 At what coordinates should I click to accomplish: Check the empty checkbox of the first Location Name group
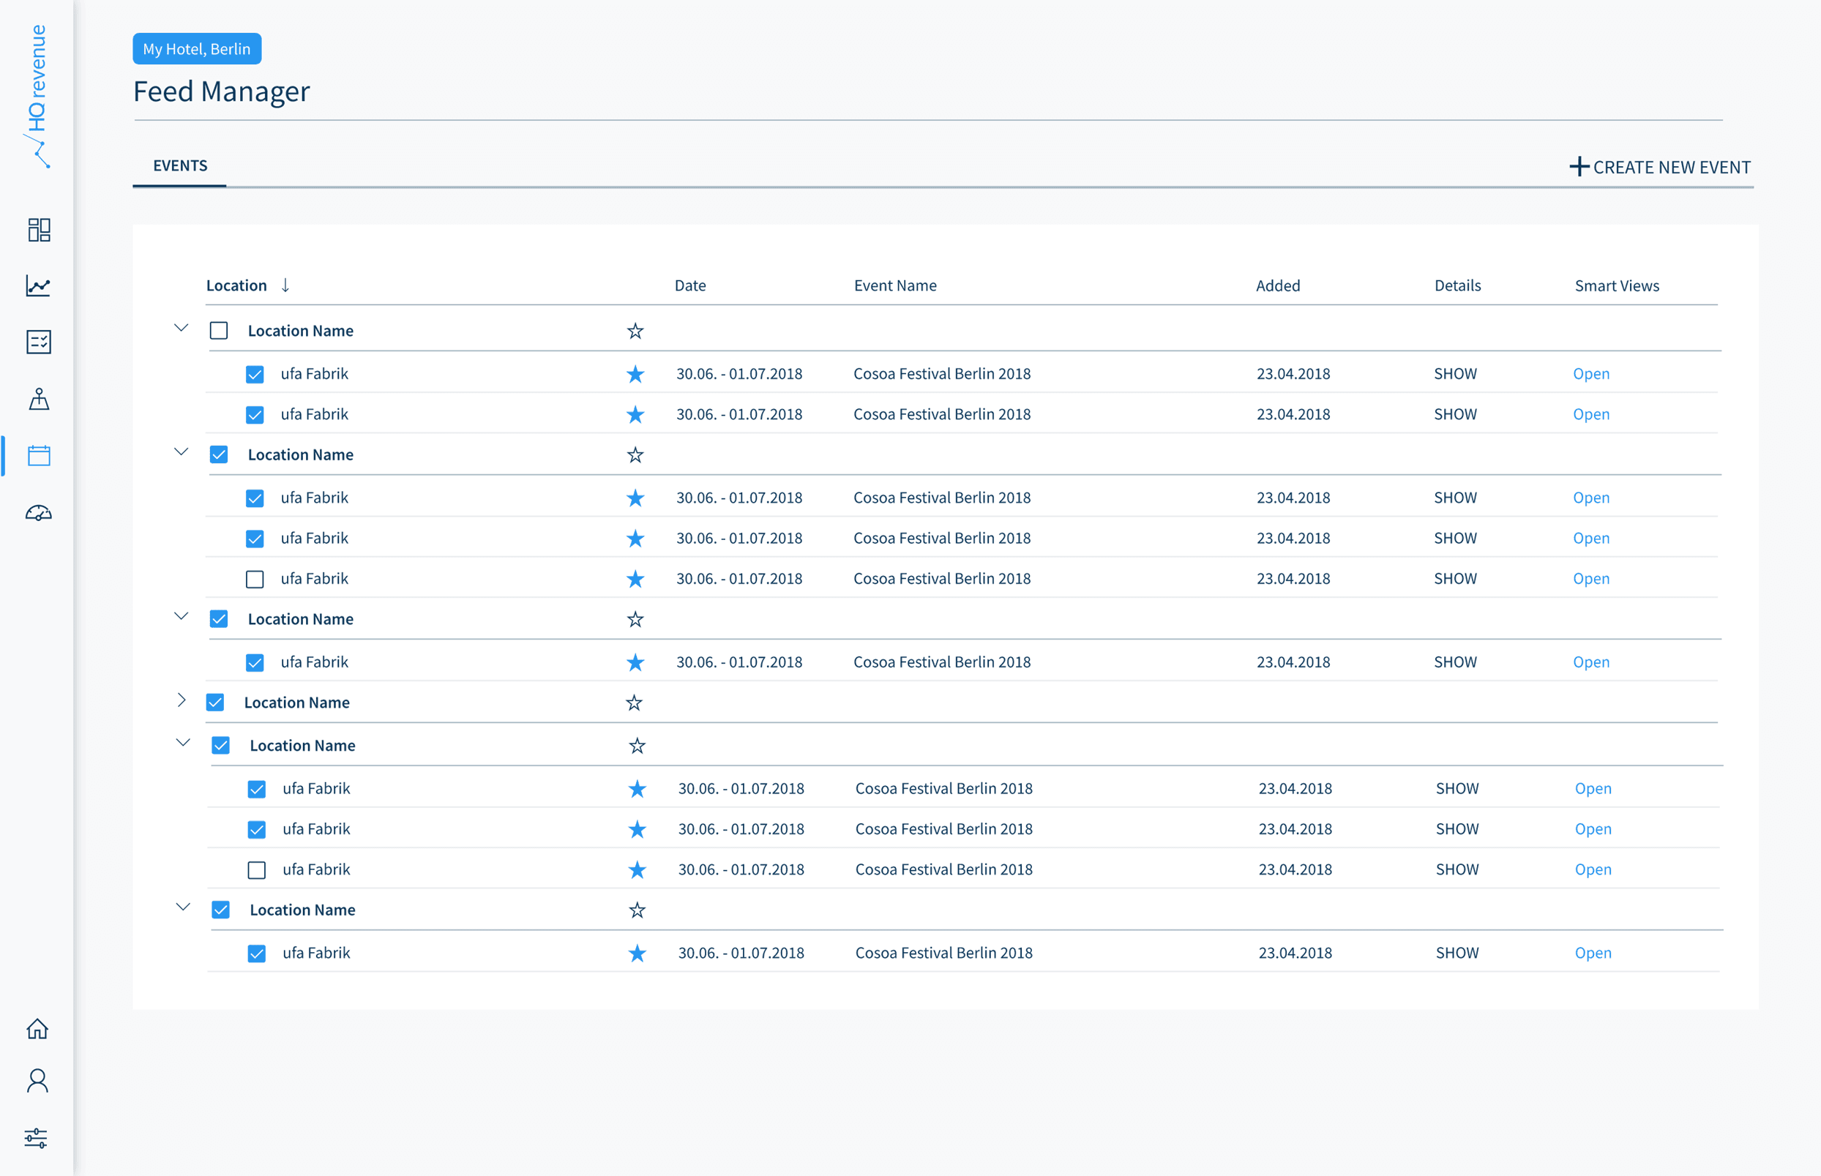(x=219, y=330)
